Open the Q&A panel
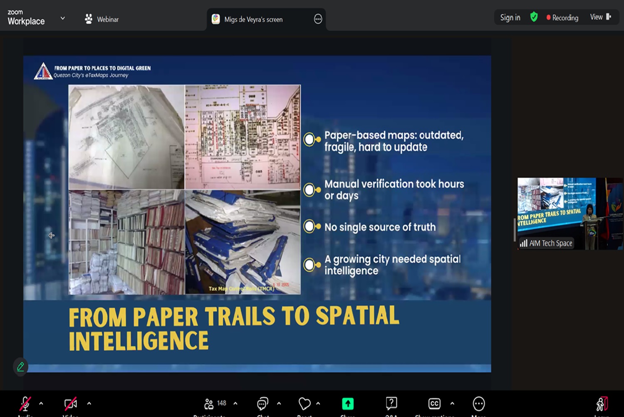Image resolution: width=624 pixels, height=417 pixels. click(x=391, y=404)
